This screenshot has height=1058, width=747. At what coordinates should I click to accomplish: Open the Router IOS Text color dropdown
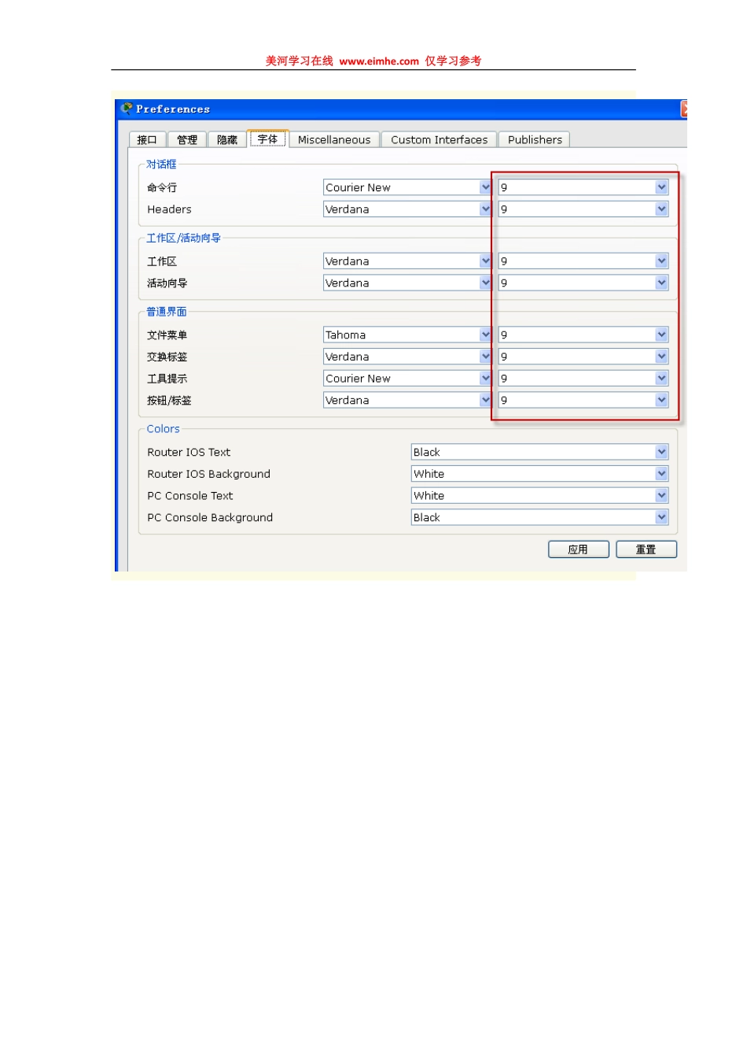click(661, 452)
